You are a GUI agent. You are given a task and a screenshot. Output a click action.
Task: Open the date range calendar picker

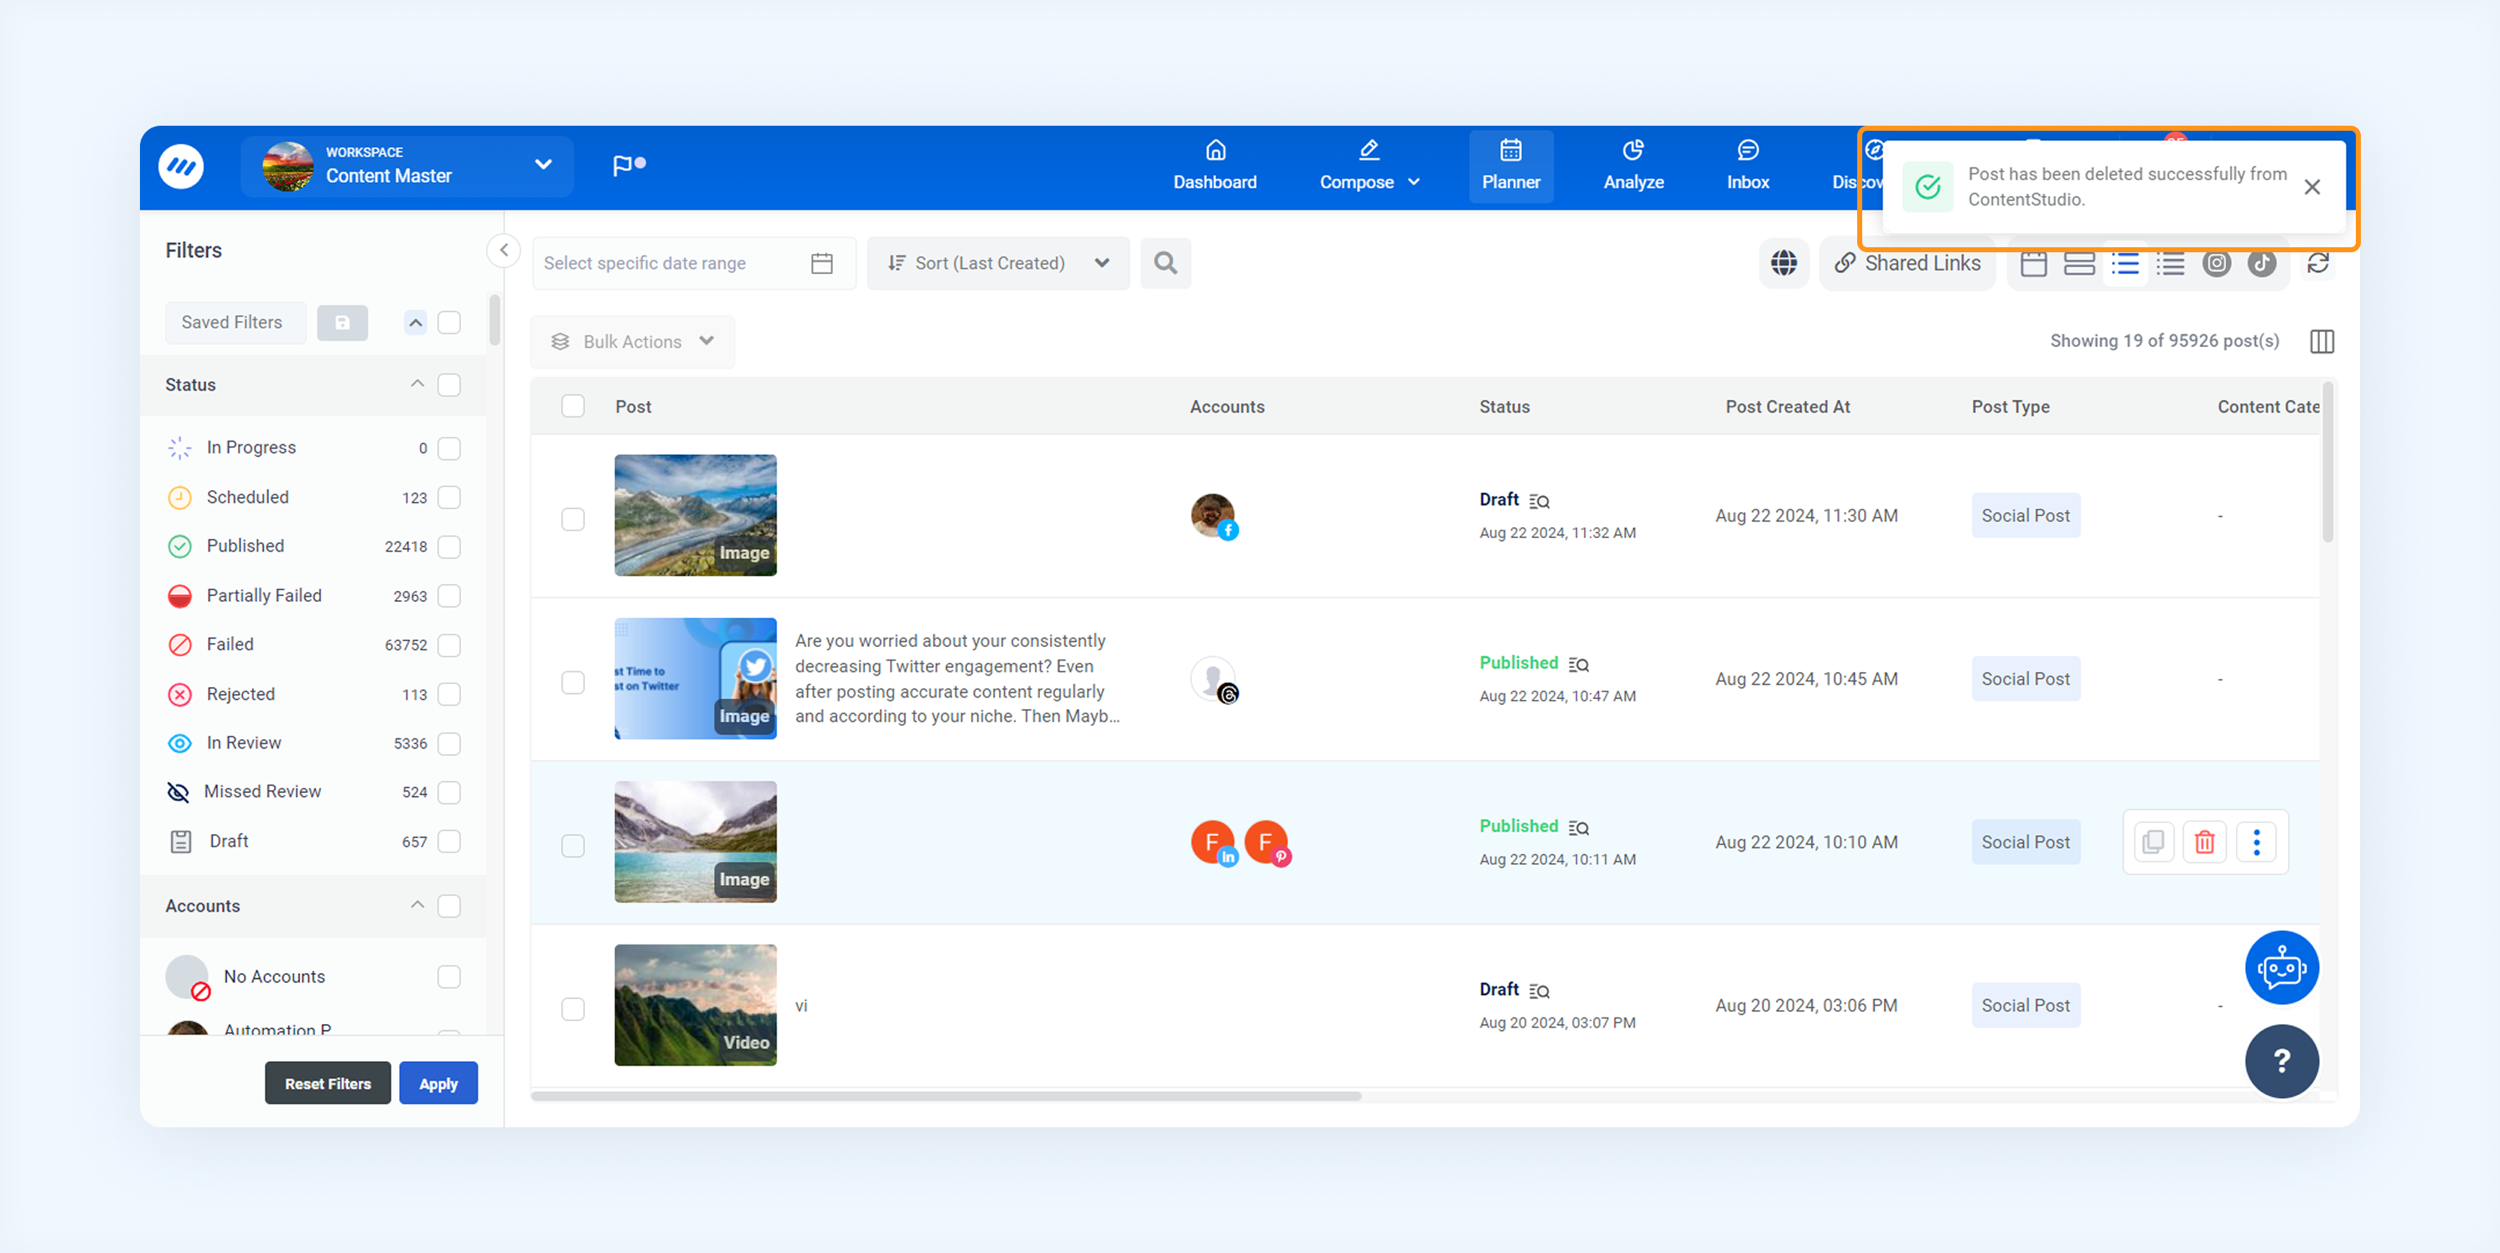[822, 263]
